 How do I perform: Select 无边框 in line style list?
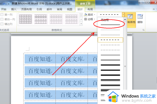[x=105, y=20]
